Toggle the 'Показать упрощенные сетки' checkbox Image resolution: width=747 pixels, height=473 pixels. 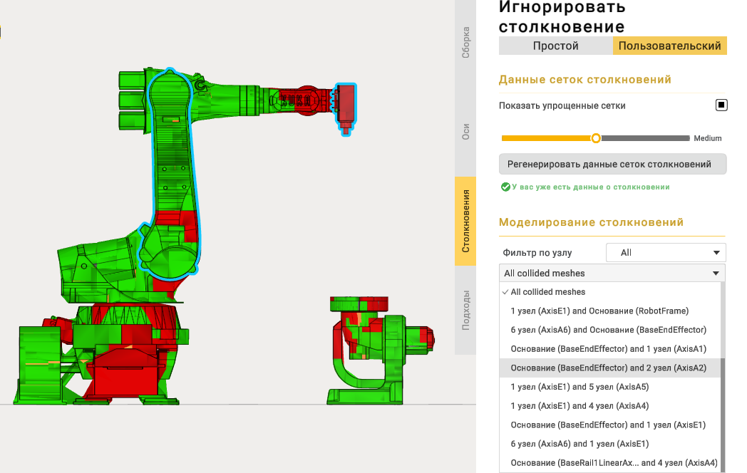click(721, 105)
